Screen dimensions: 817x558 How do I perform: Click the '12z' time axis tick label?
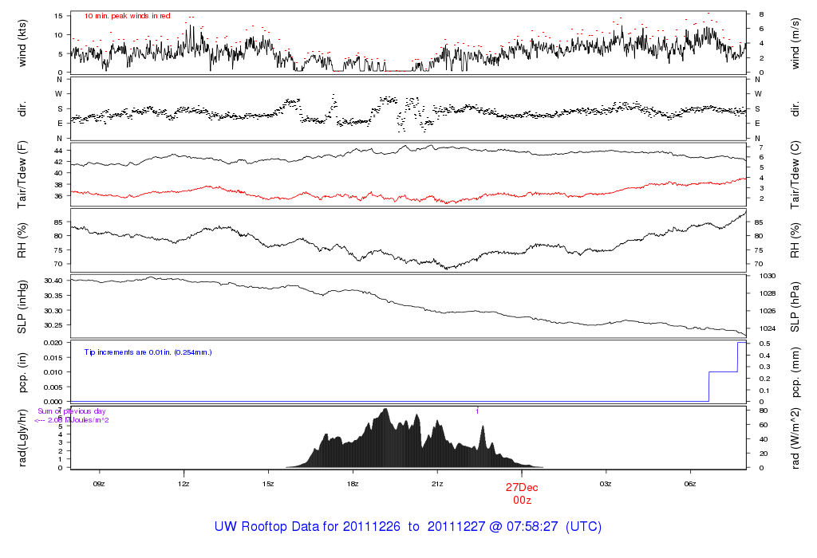[184, 484]
